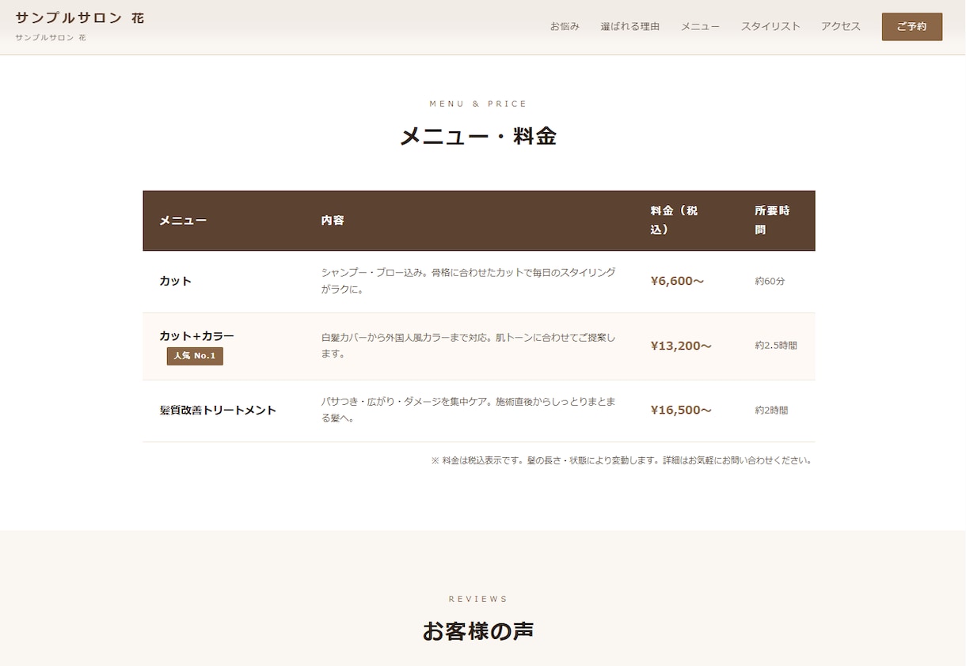Screen dimensions: 966x666
Task: Select the カット+カラー menu name
Action: 196,336
